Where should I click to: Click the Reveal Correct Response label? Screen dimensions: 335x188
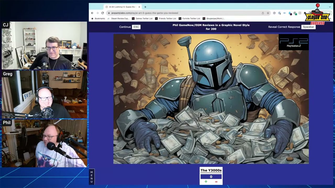coord(284,27)
